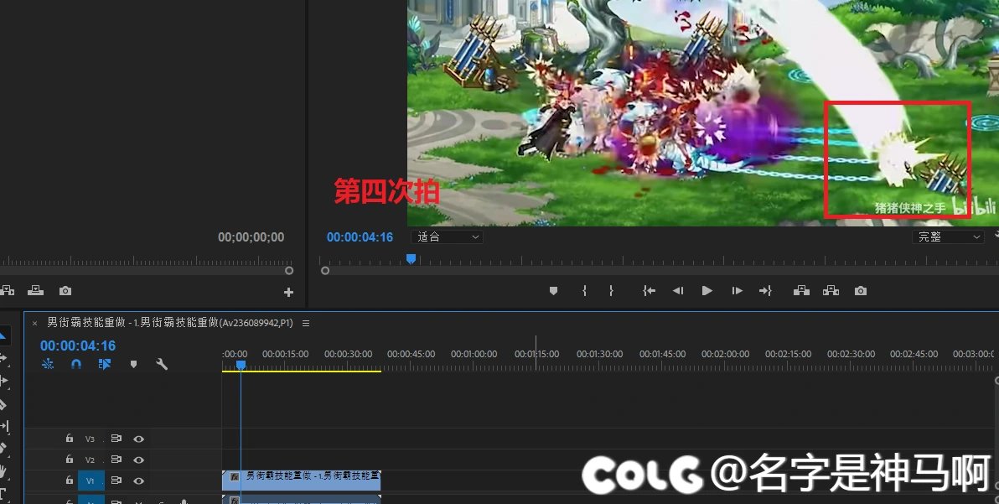Click the yellow render bar in the timeline
Image resolution: width=999 pixels, height=504 pixels.
click(x=302, y=371)
